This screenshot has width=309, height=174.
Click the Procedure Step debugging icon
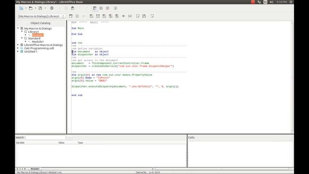pyautogui.click(x=91, y=16)
